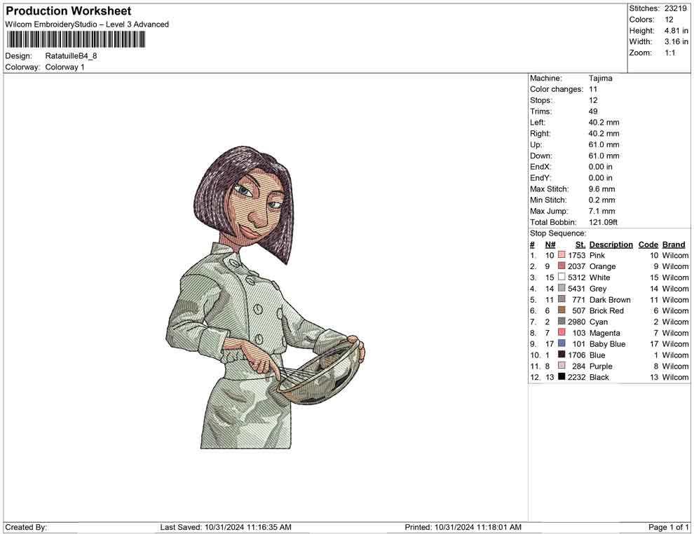Click the Trims value '49'
The image size is (694, 534).
coord(593,111)
